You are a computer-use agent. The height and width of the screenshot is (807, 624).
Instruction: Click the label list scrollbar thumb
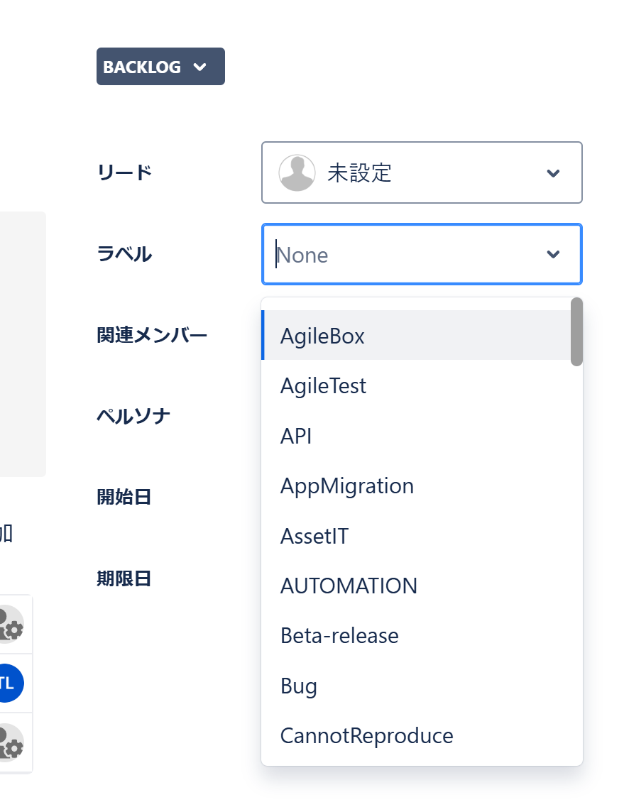coord(576,332)
